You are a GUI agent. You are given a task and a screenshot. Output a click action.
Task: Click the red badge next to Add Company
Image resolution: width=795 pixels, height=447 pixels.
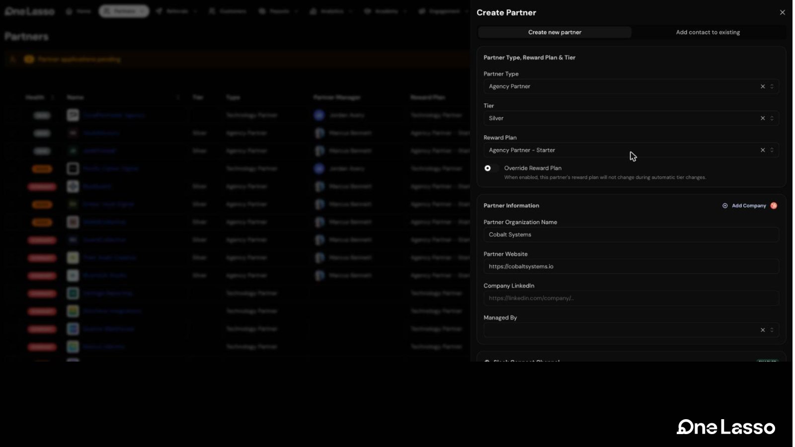coord(774,206)
